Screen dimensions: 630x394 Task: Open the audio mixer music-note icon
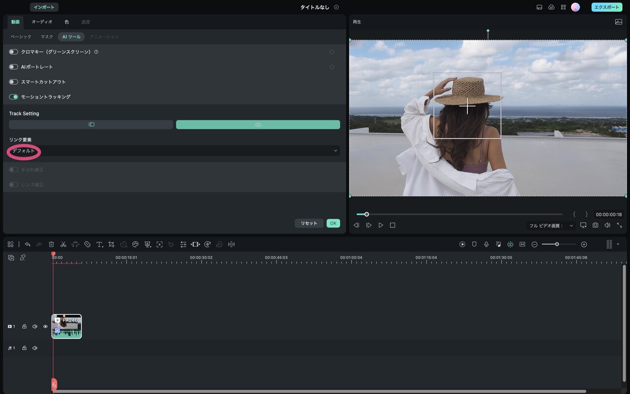click(499, 244)
